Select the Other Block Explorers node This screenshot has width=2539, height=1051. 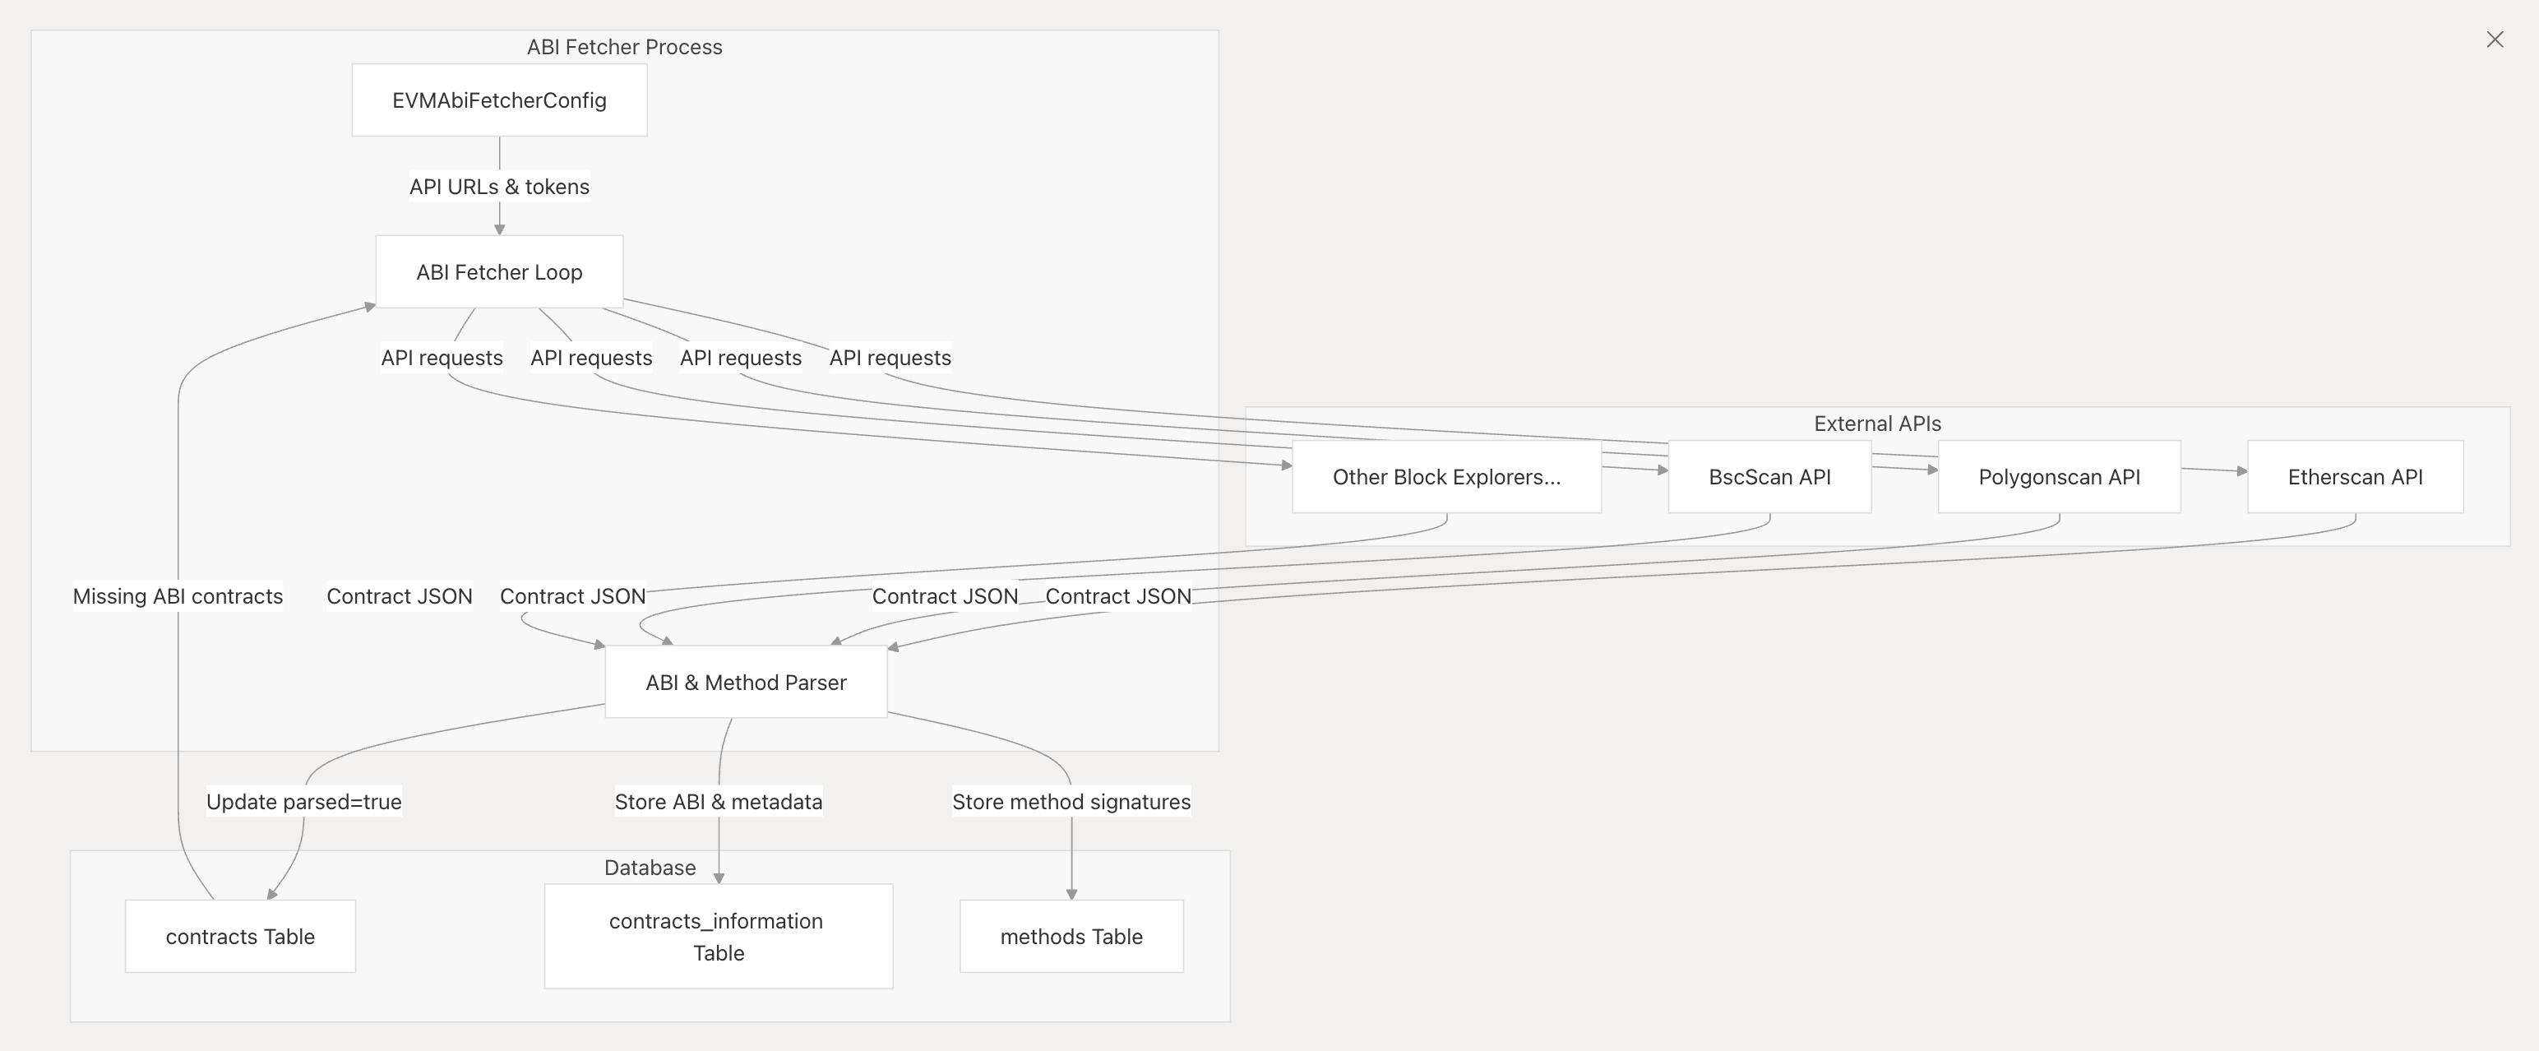click(x=1446, y=477)
